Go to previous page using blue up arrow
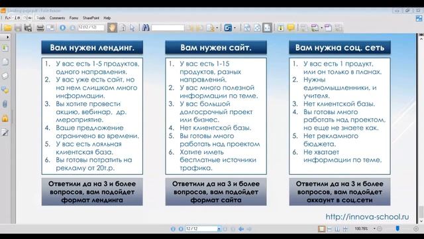The image size is (424, 239). (63, 28)
